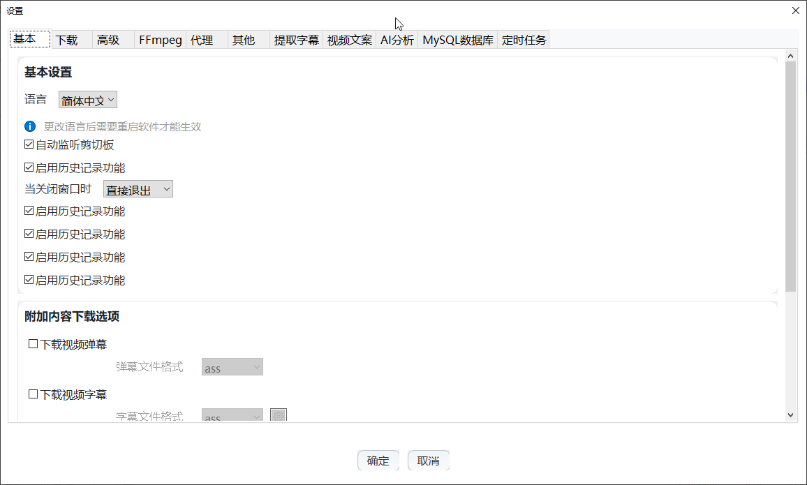Image resolution: width=807 pixels, height=485 pixels.
Task: Confirm settings with 确定 button
Action: [378, 460]
